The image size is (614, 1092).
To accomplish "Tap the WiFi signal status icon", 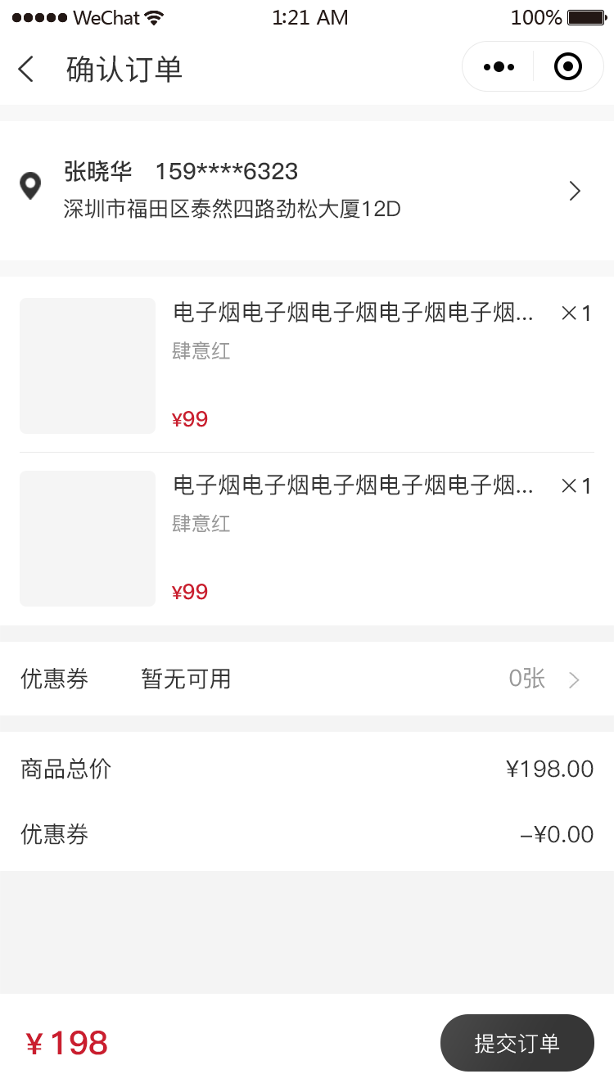I will 153,17.
